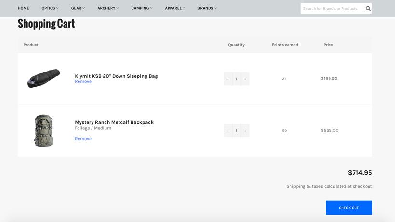Image resolution: width=395 pixels, height=222 pixels.
Task: Open the ARCHERY menu
Action: pyautogui.click(x=108, y=8)
